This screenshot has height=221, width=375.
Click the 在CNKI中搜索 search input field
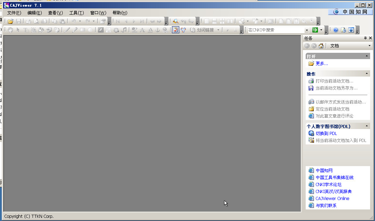[276, 30]
